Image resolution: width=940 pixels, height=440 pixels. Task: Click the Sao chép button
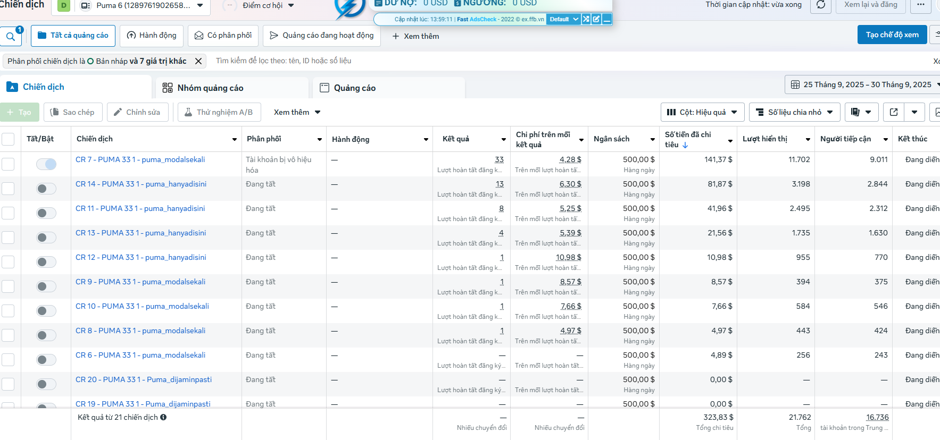point(72,112)
